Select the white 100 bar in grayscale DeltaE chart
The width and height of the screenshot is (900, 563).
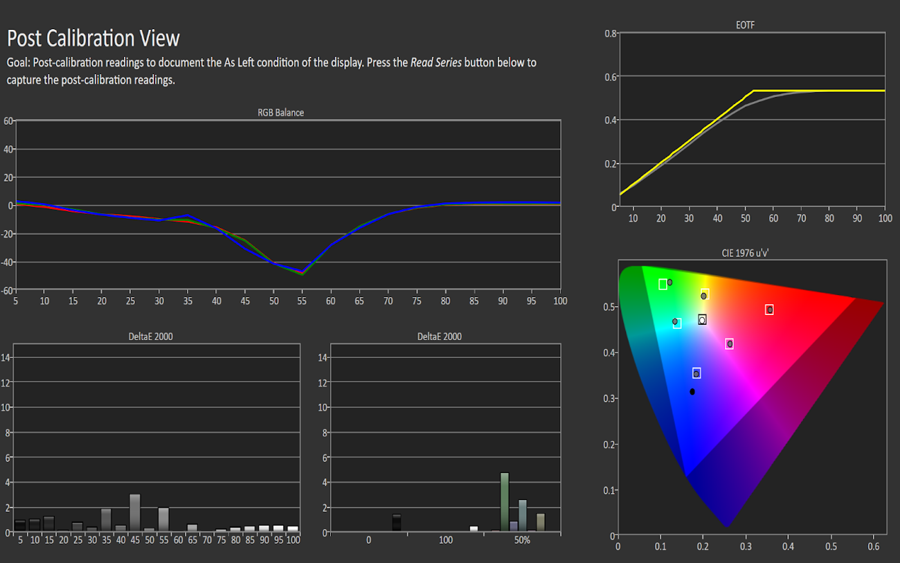(x=293, y=529)
